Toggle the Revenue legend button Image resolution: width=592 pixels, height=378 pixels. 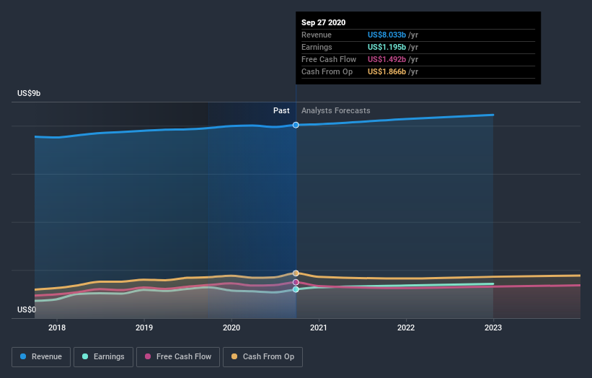(41, 357)
